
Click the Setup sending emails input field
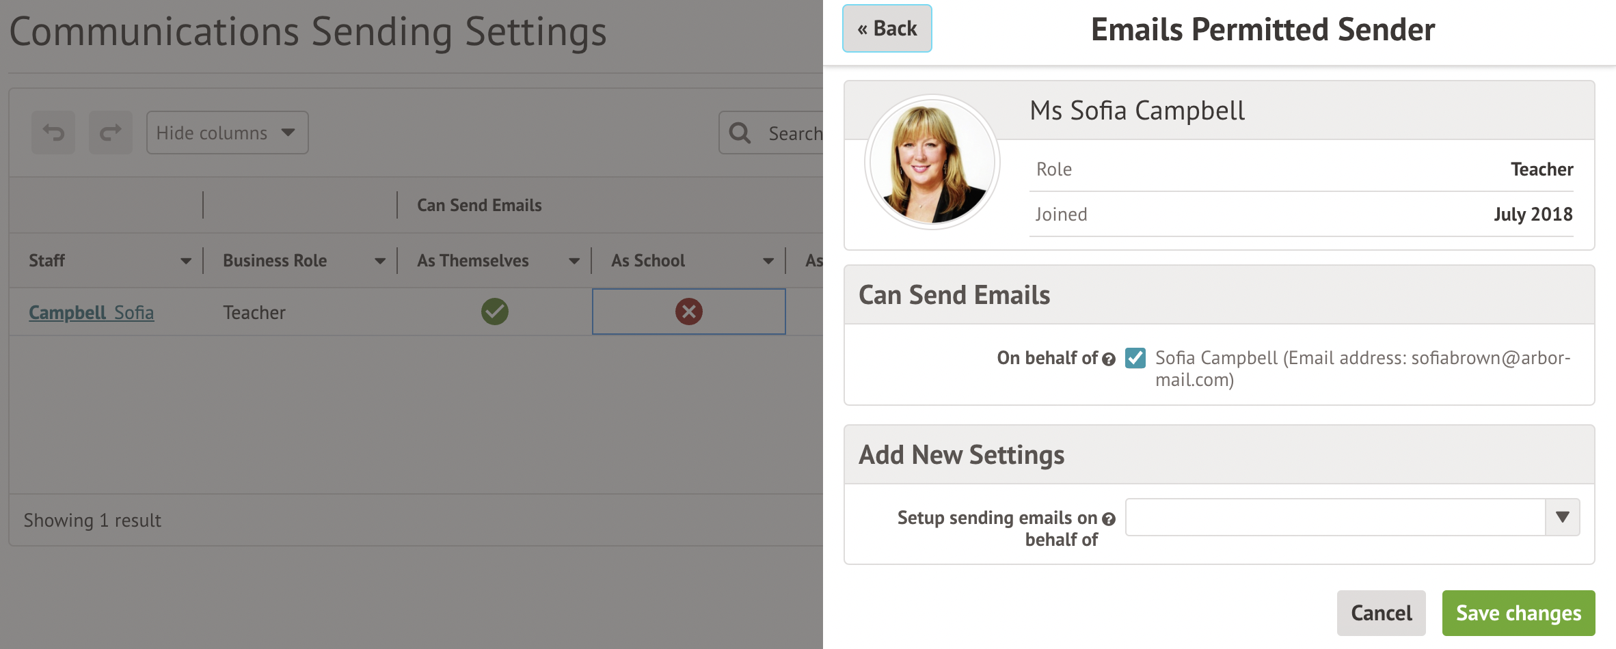[1334, 517]
